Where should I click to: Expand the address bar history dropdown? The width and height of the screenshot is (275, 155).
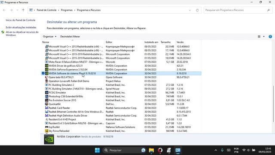190,10
